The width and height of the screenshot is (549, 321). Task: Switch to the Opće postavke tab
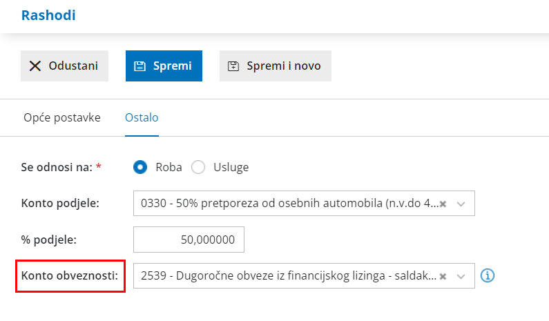pyautogui.click(x=62, y=117)
